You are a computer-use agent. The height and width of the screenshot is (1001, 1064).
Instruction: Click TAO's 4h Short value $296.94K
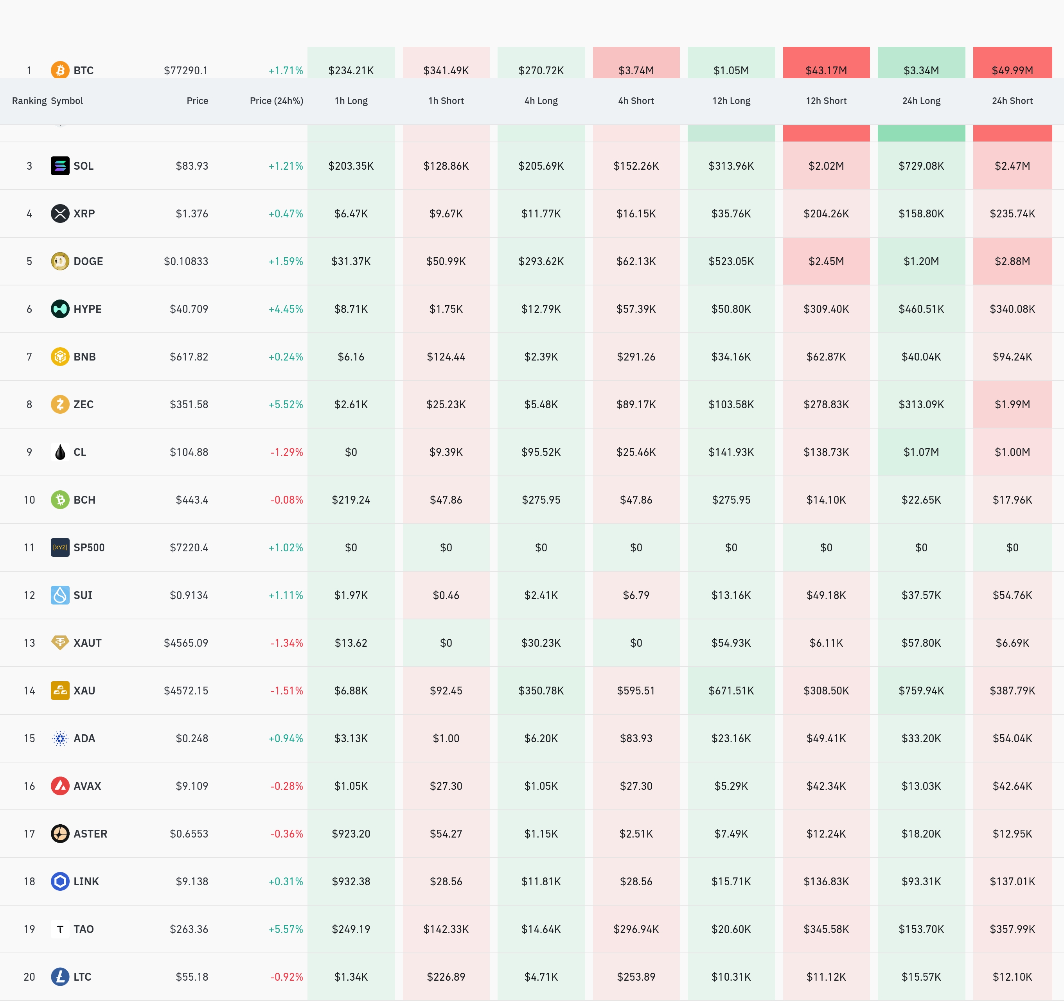point(636,929)
